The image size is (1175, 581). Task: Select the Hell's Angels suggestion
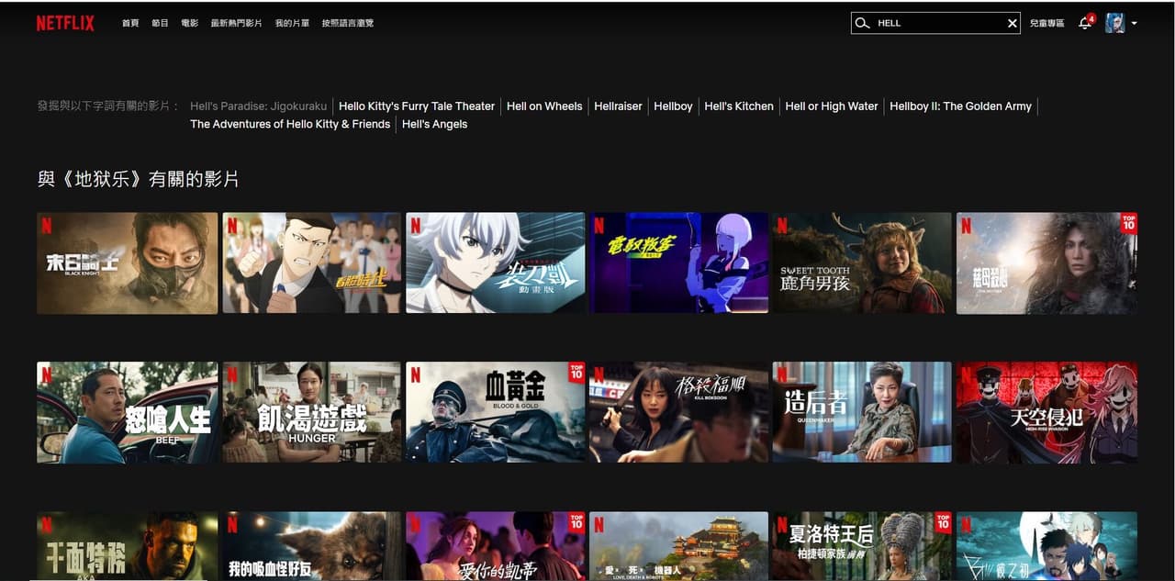[x=434, y=124]
